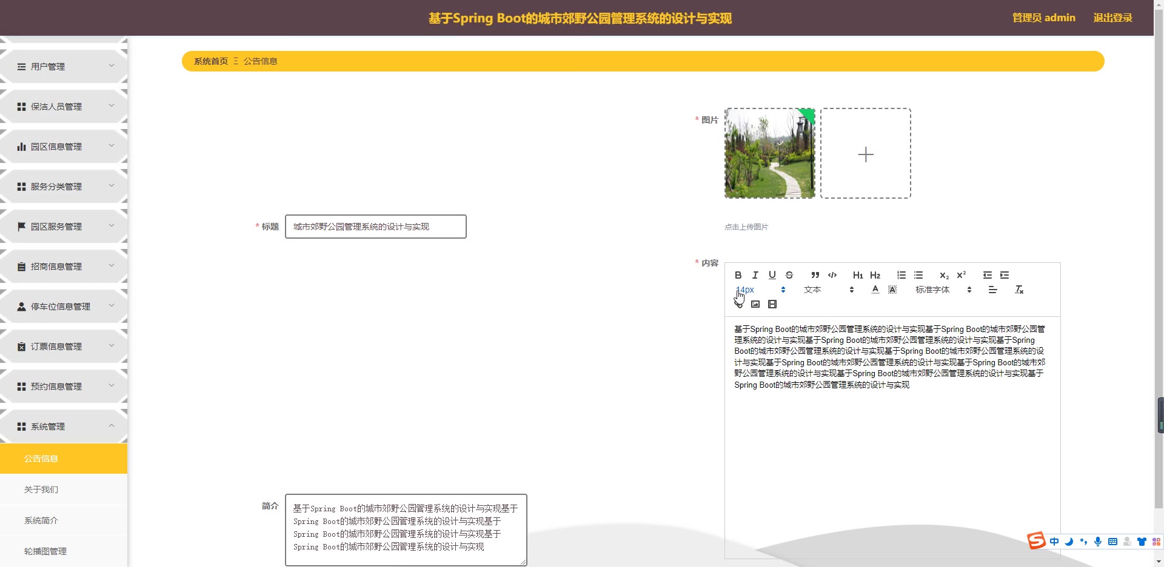This screenshot has height=567, width=1164.
Task: Click inside the 内容 rich text body
Action: point(892,437)
